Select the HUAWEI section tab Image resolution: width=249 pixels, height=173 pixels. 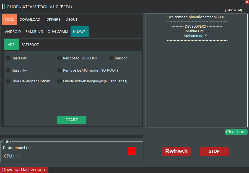click(x=80, y=32)
